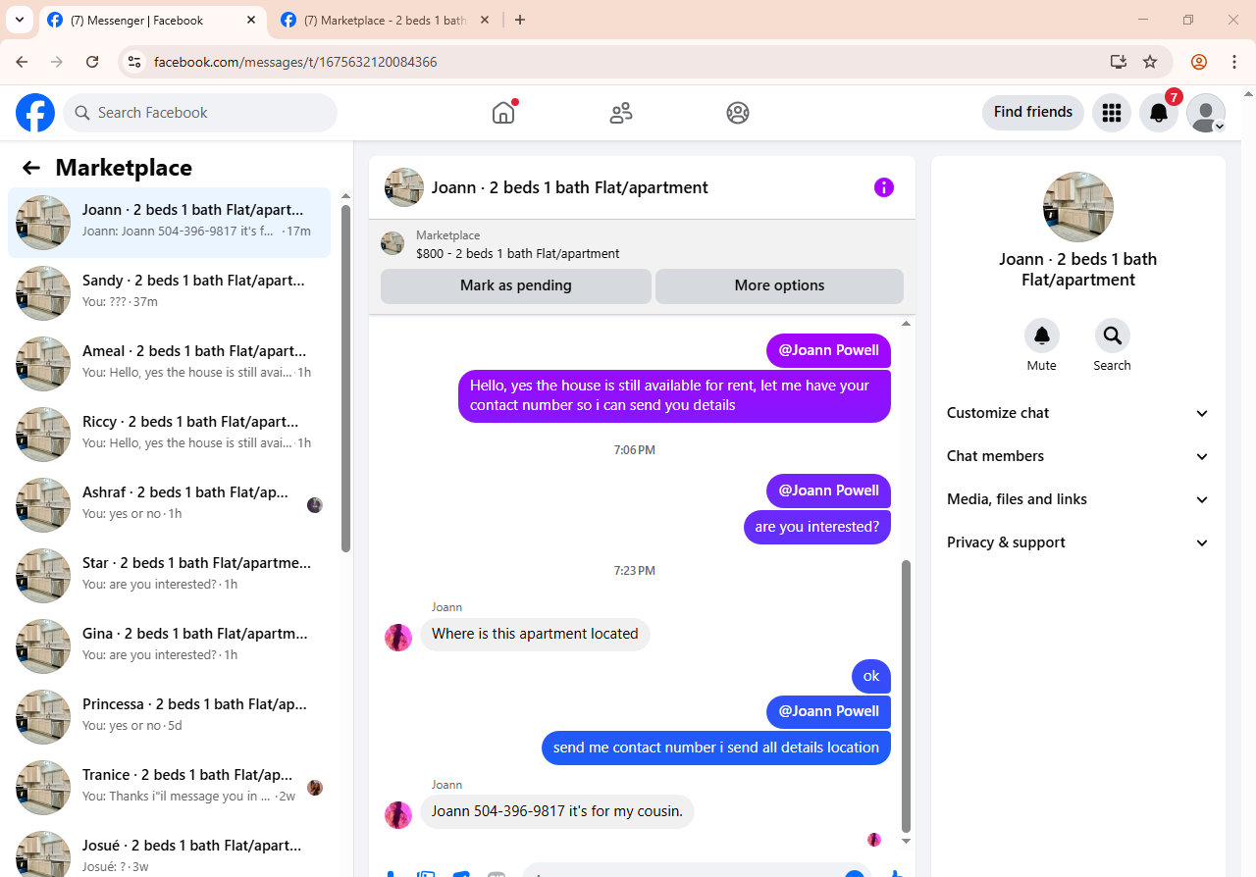Click message 'are you interested?' bubble
Viewport: 1256px width, 877px height.
(x=817, y=527)
